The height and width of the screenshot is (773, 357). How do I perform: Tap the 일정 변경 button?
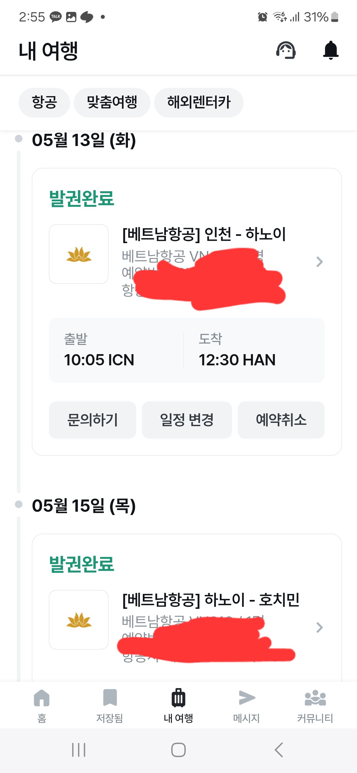[x=187, y=420]
